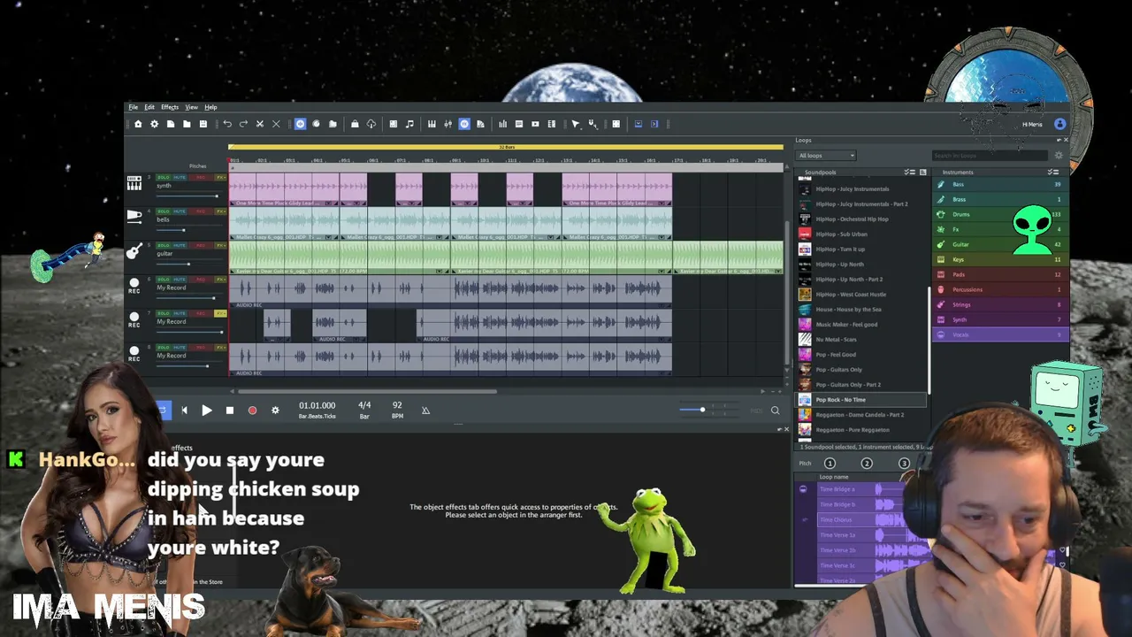Toggle MUTE on the synth track
This screenshot has width=1132, height=637.
(180, 178)
